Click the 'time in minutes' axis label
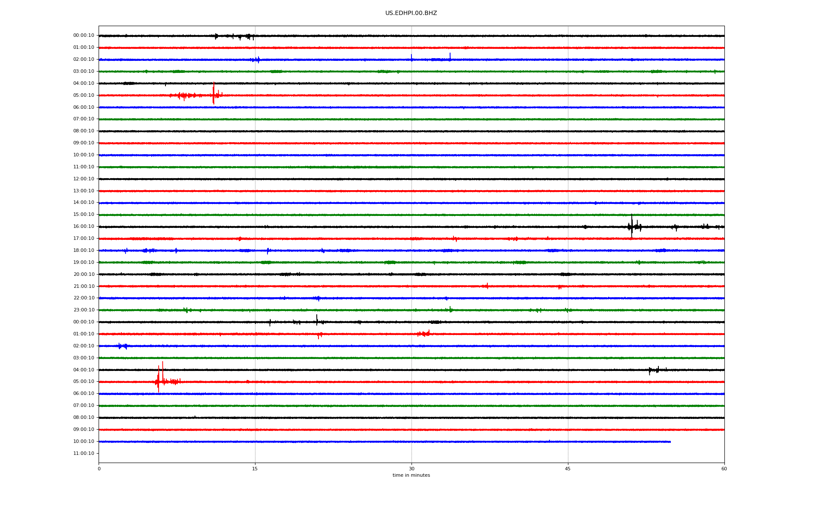 click(x=411, y=475)
